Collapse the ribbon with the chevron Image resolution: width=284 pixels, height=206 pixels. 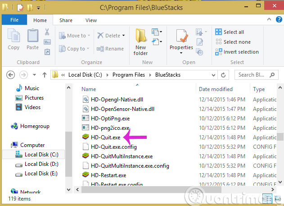(x=269, y=19)
